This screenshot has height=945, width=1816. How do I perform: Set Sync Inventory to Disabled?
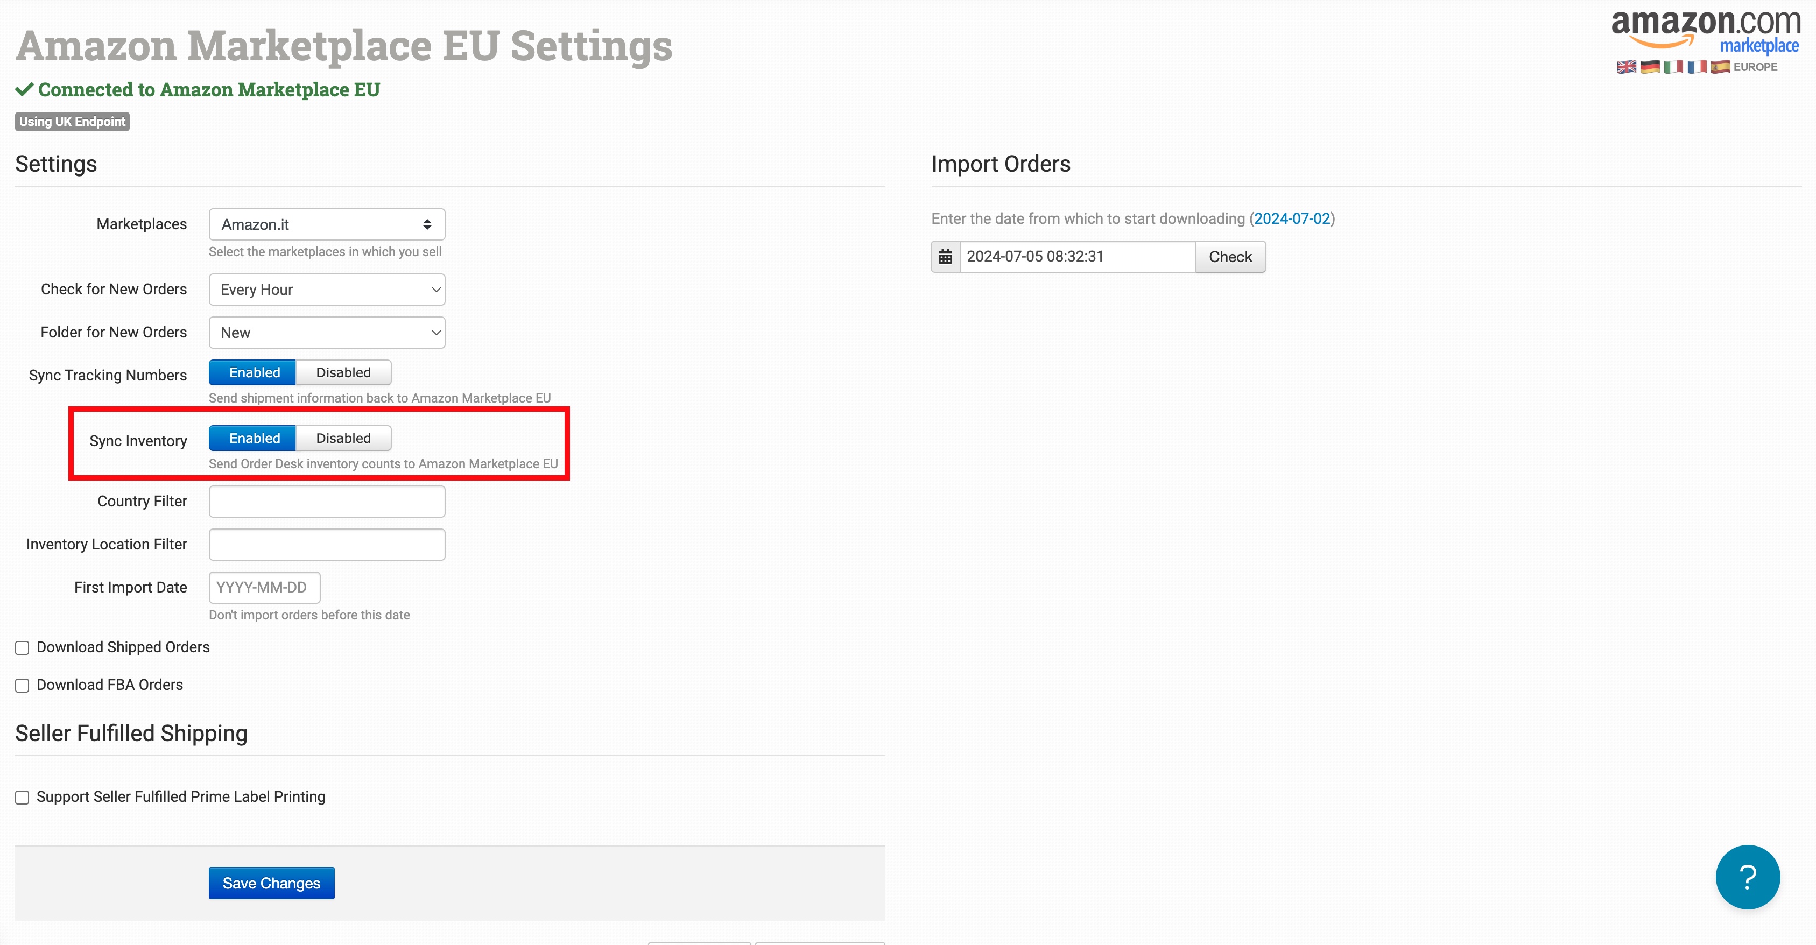tap(343, 438)
